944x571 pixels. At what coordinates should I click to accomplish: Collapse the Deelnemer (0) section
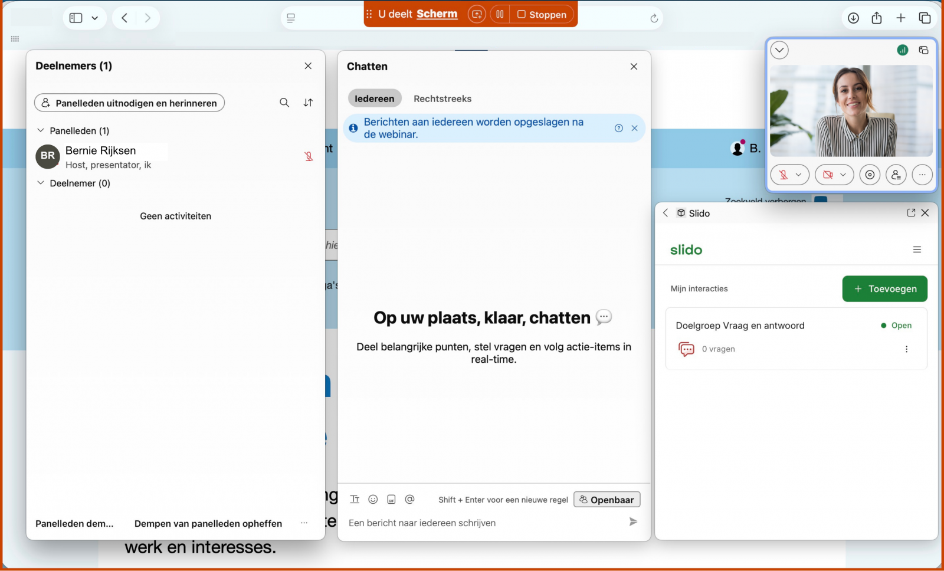click(x=41, y=183)
